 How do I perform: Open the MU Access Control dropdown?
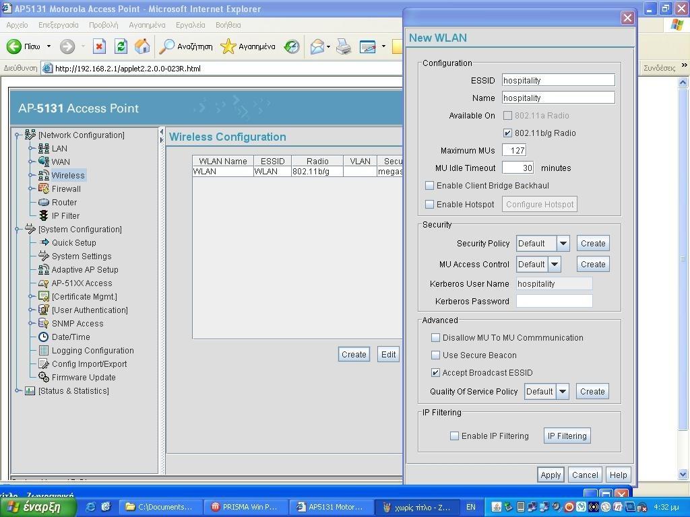click(555, 264)
